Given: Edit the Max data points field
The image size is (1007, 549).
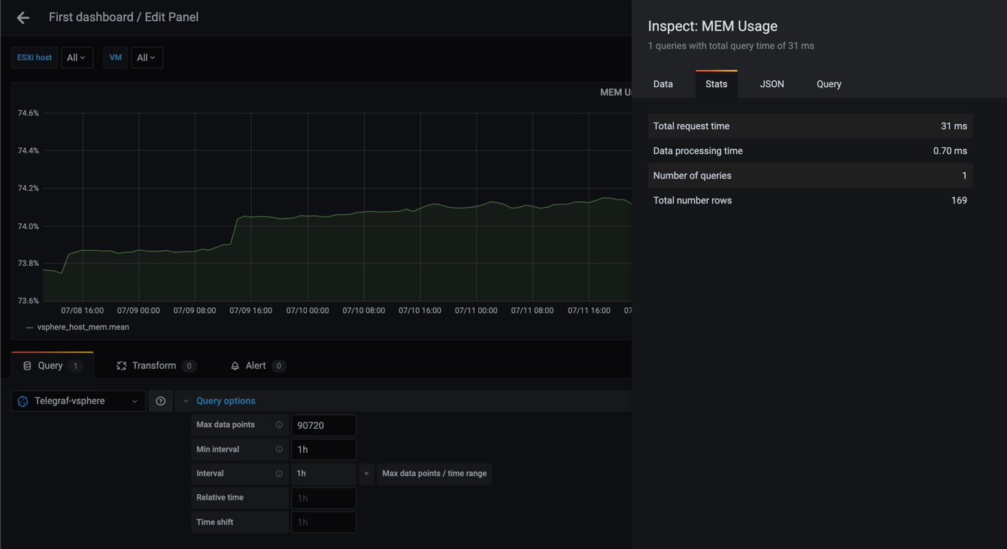Looking at the screenshot, I should point(323,425).
